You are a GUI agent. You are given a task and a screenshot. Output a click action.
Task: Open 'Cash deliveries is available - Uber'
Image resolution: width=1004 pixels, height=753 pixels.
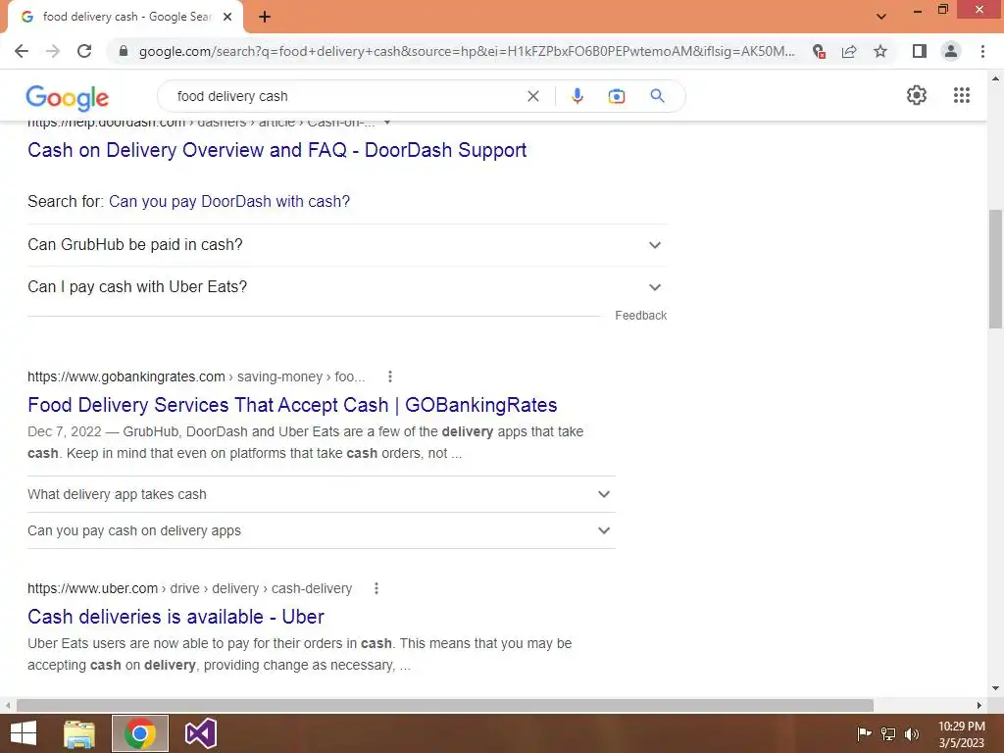pos(176,618)
